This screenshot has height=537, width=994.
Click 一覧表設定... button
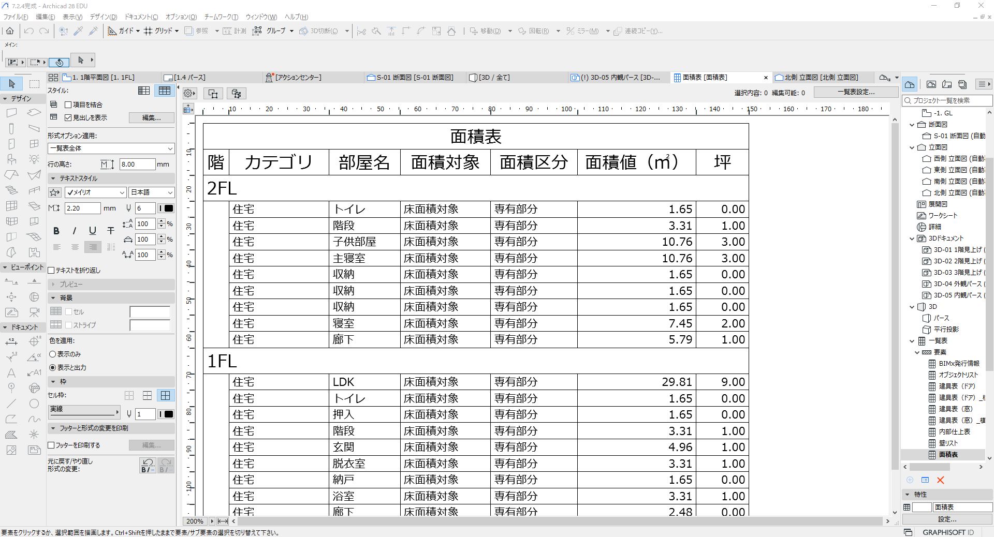coord(856,92)
